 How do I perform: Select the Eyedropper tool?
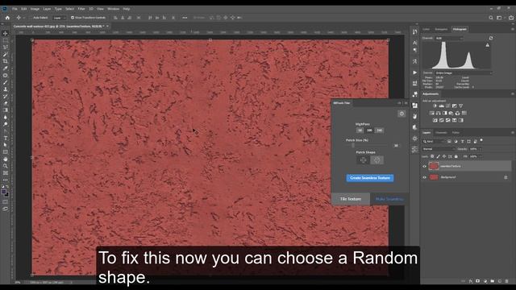point(6,68)
